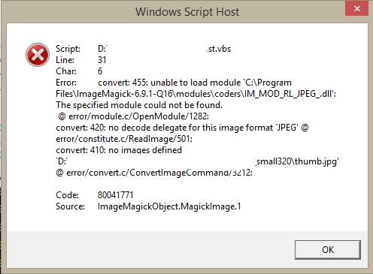This screenshot has height=274, width=373.
Task: Click the '.st.vbs' script filename text
Action: pyautogui.click(x=219, y=49)
